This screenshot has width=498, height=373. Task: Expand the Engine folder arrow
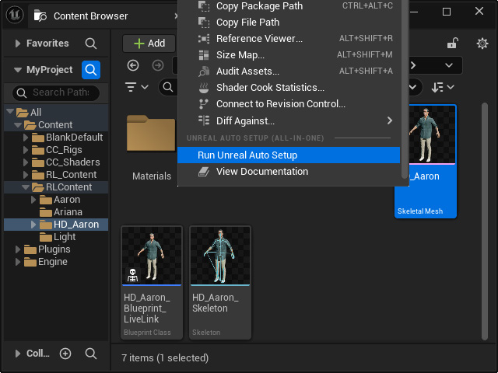18,262
